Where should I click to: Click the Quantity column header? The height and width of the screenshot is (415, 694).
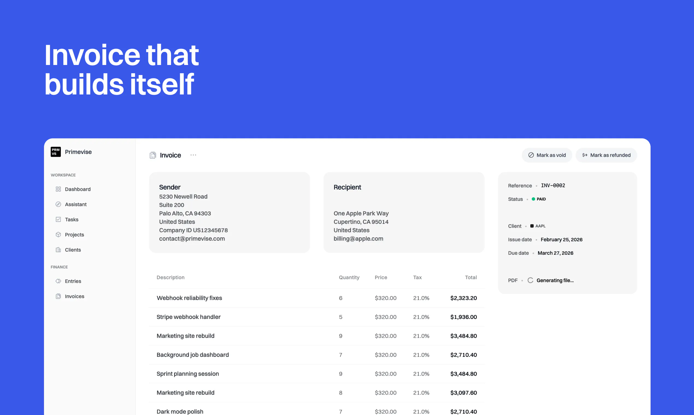pos(349,277)
